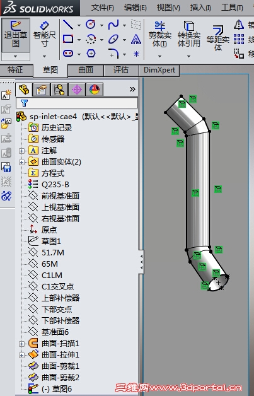Select the Spline sketch tool

(113, 25)
